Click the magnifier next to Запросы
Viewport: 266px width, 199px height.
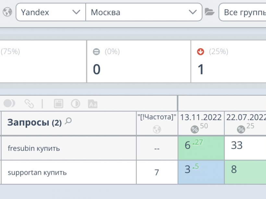(68, 121)
